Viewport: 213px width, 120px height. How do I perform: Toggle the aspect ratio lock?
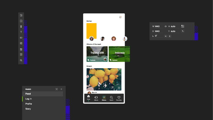166,26
